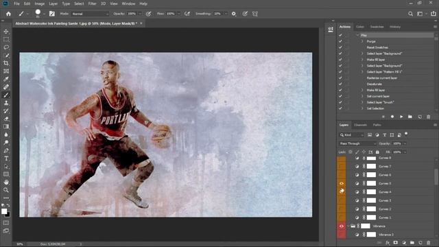Select the Eyedropper tool
The image size is (439, 247).
(6, 79)
